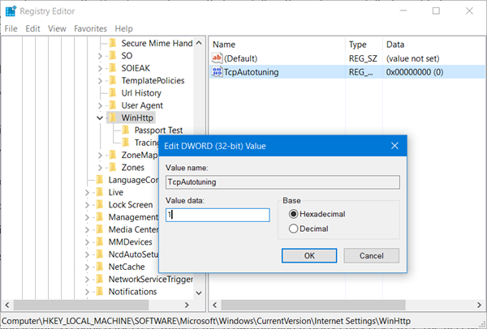This screenshot has width=487, height=329.
Task: Click the Url History folder icon
Action: pyautogui.click(x=113, y=93)
